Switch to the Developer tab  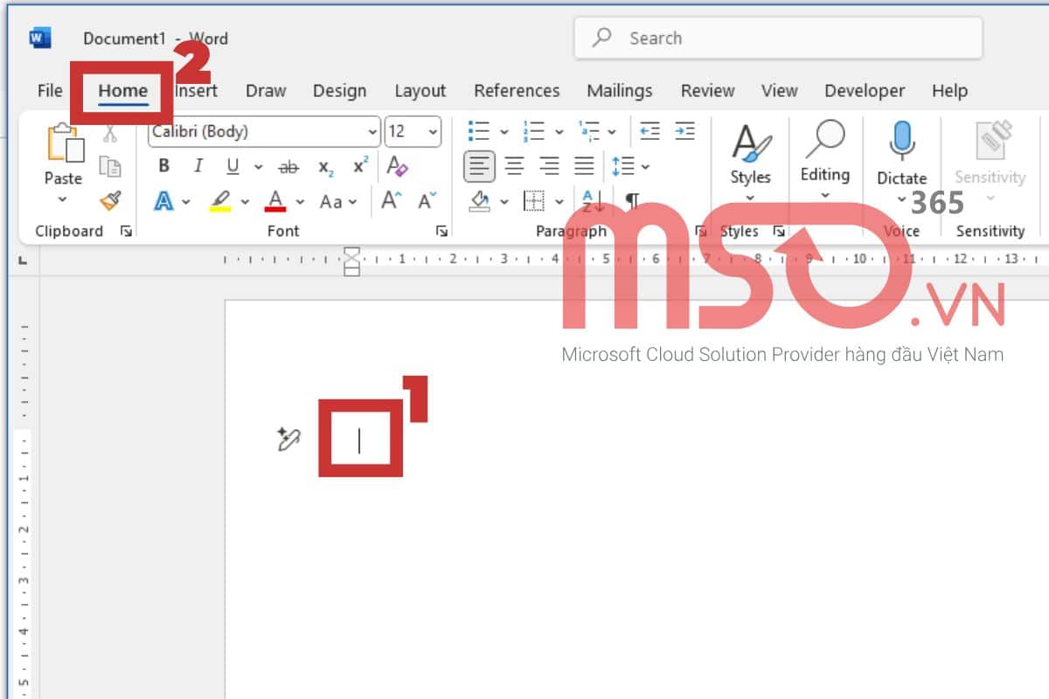[865, 91]
